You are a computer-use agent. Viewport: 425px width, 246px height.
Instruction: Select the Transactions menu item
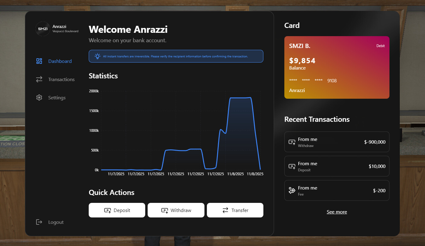[x=61, y=79]
